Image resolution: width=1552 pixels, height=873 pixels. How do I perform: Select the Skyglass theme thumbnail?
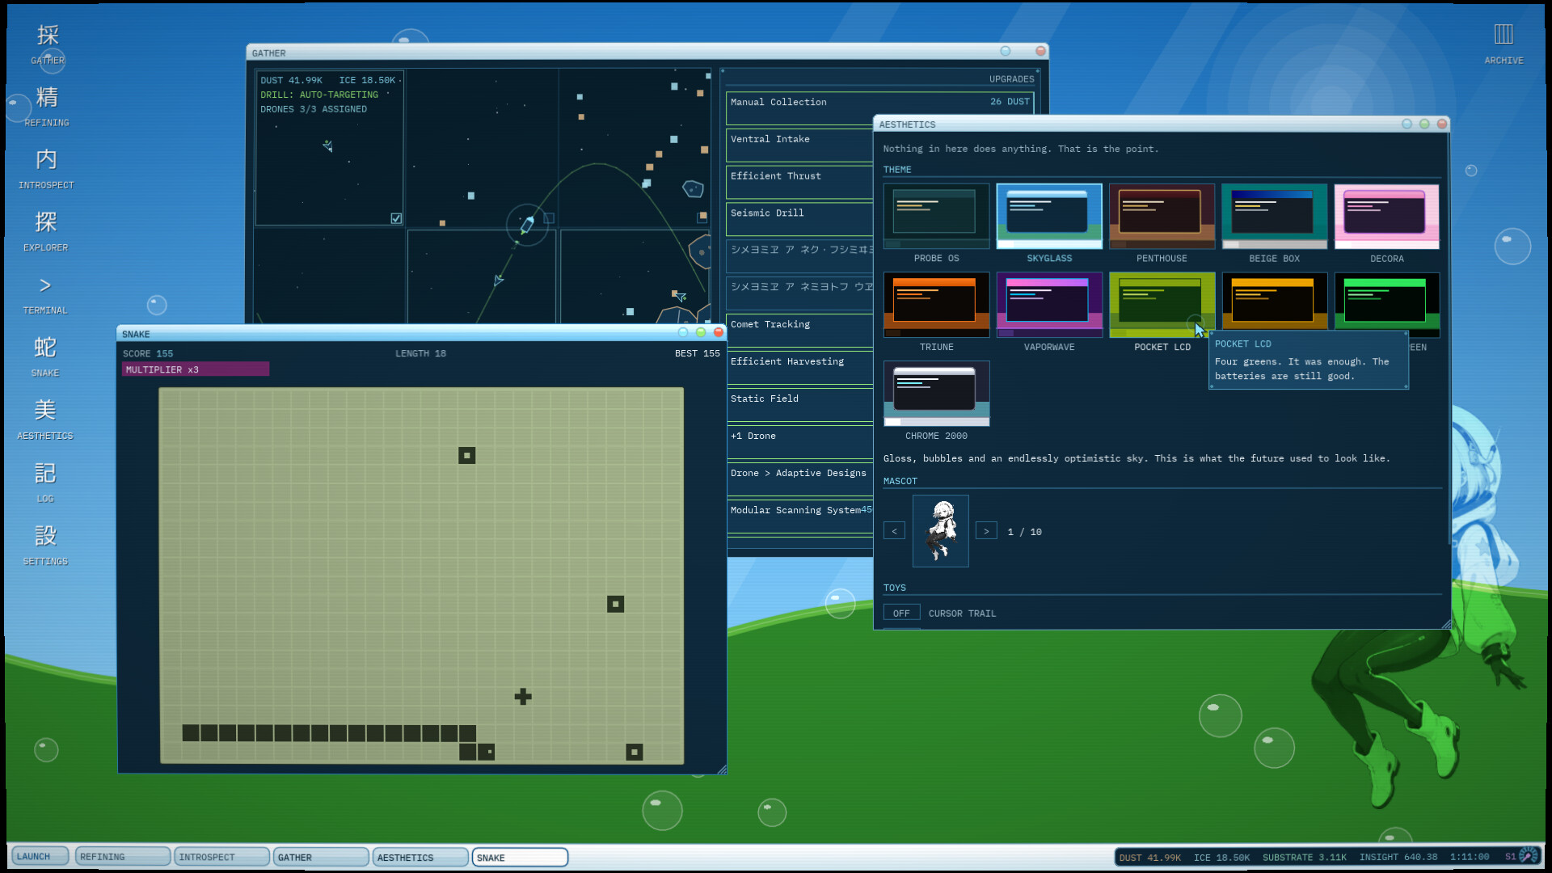coord(1049,216)
